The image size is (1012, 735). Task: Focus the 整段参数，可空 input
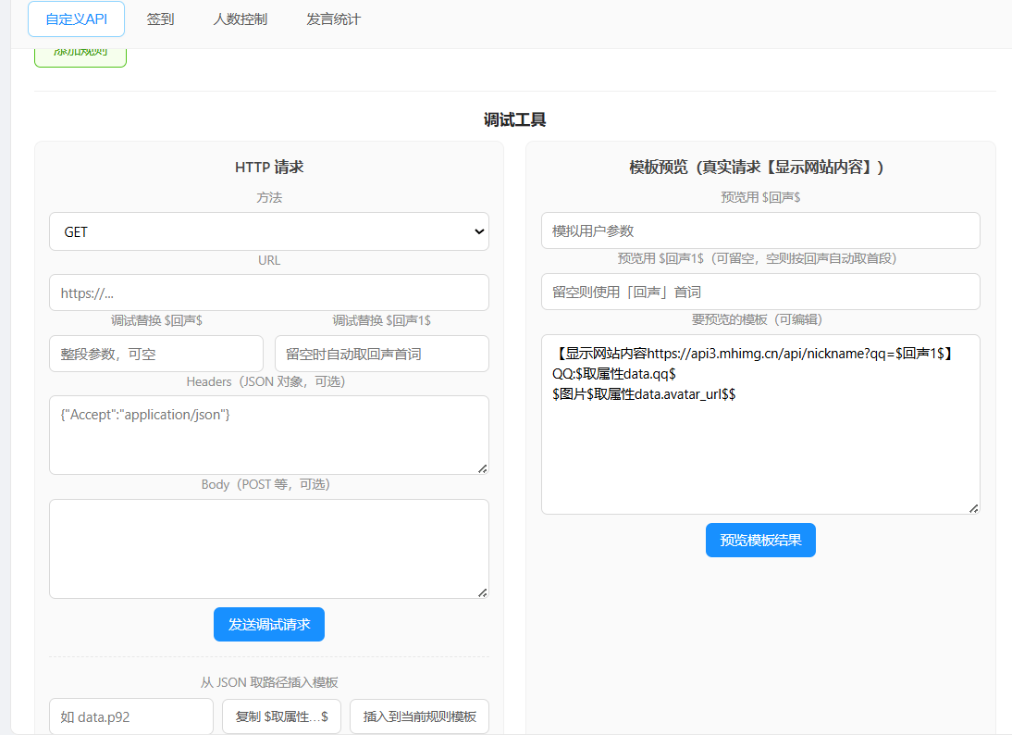tap(156, 354)
